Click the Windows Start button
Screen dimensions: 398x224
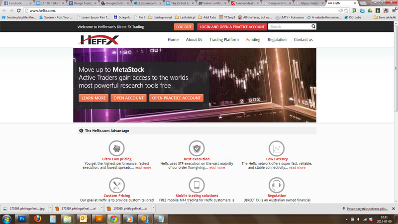point(6,219)
